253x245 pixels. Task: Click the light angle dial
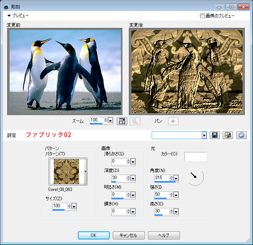(195, 177)
